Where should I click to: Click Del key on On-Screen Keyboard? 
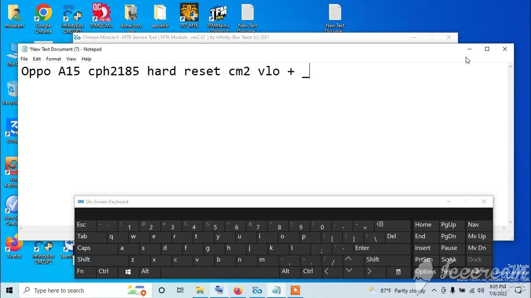click(x=397, y=237)
